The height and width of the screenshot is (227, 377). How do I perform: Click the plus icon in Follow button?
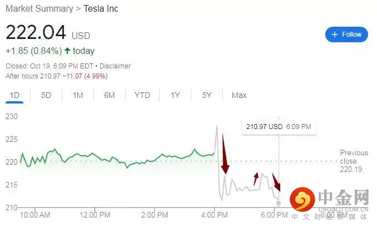click(335, 34)
